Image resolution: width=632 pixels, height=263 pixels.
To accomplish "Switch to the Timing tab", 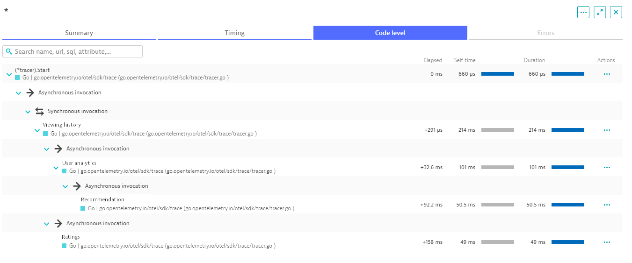I will (x=234, y=33).
